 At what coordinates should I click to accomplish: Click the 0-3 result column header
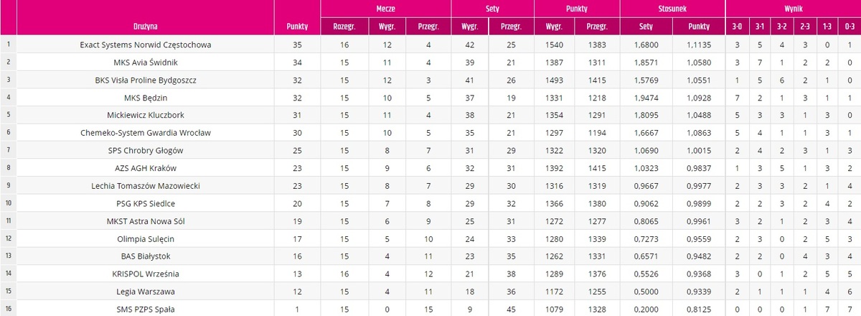(x=850, y=27)
